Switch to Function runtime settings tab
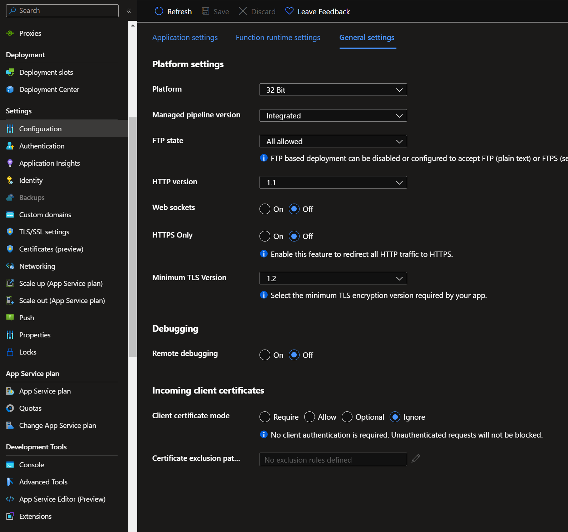The image size is (568, 532). click(x=278, y=38)
